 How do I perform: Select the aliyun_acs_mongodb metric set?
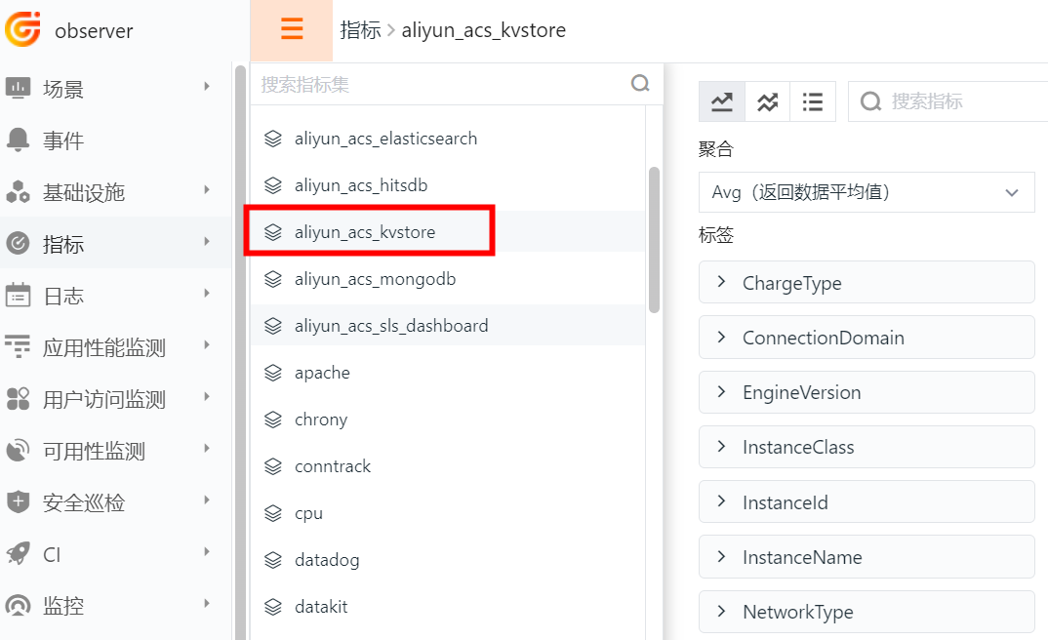point(448,279)
